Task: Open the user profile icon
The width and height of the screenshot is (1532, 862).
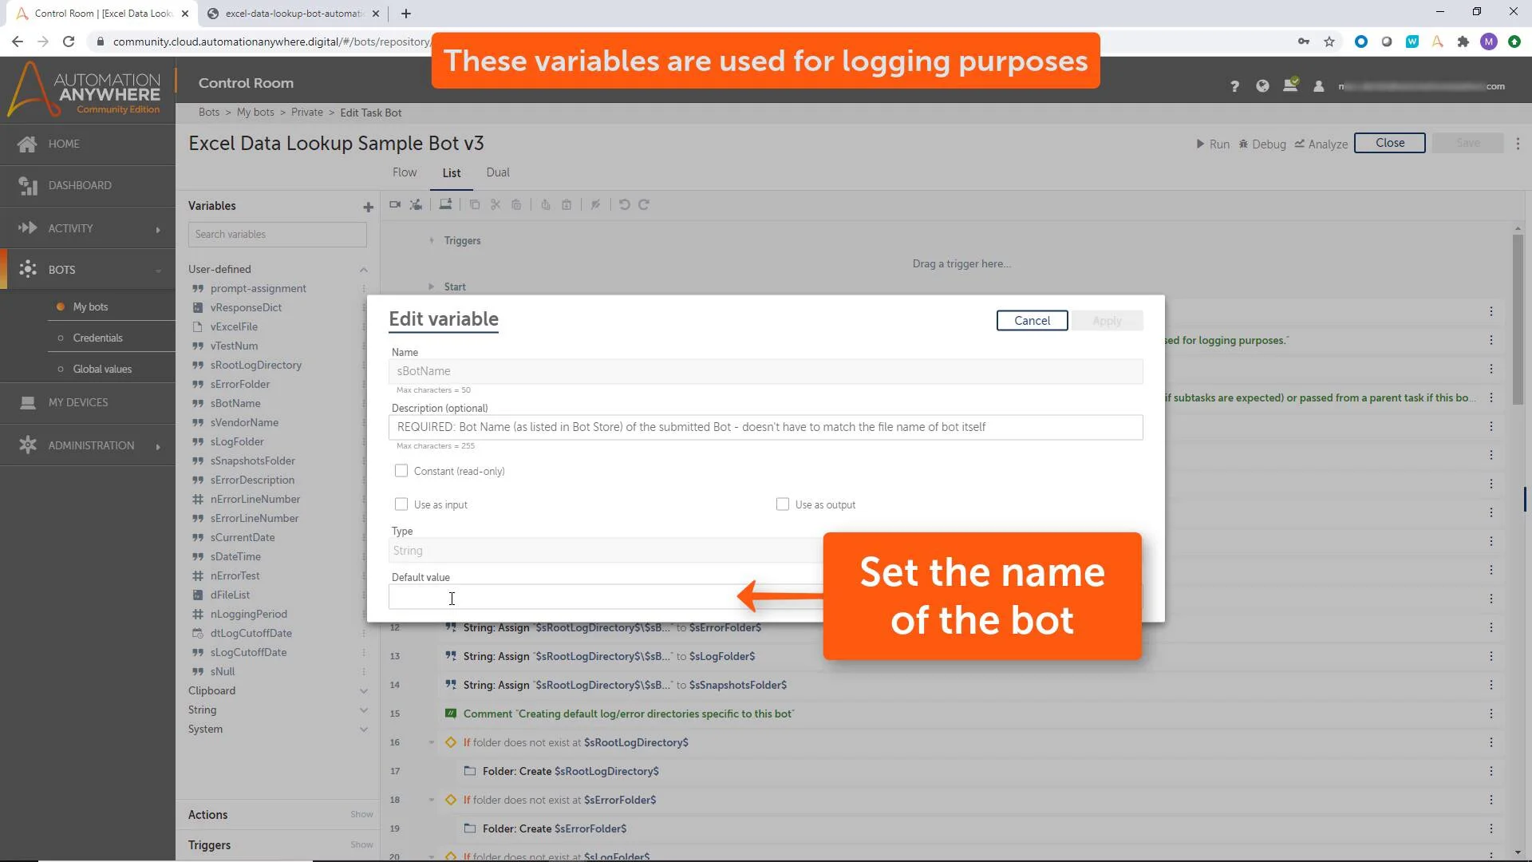Action: (1319, 86)
